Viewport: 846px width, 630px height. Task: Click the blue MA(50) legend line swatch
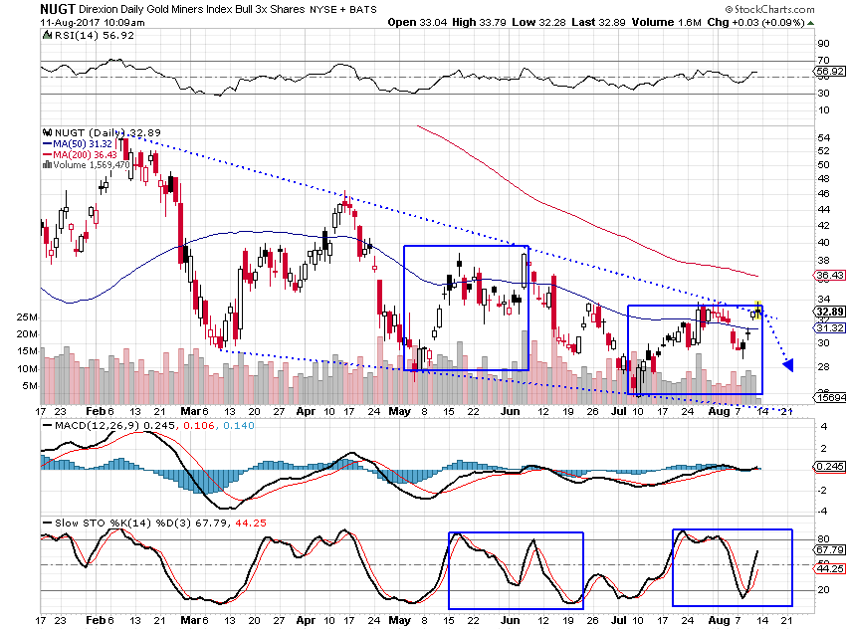coord(46,143)
